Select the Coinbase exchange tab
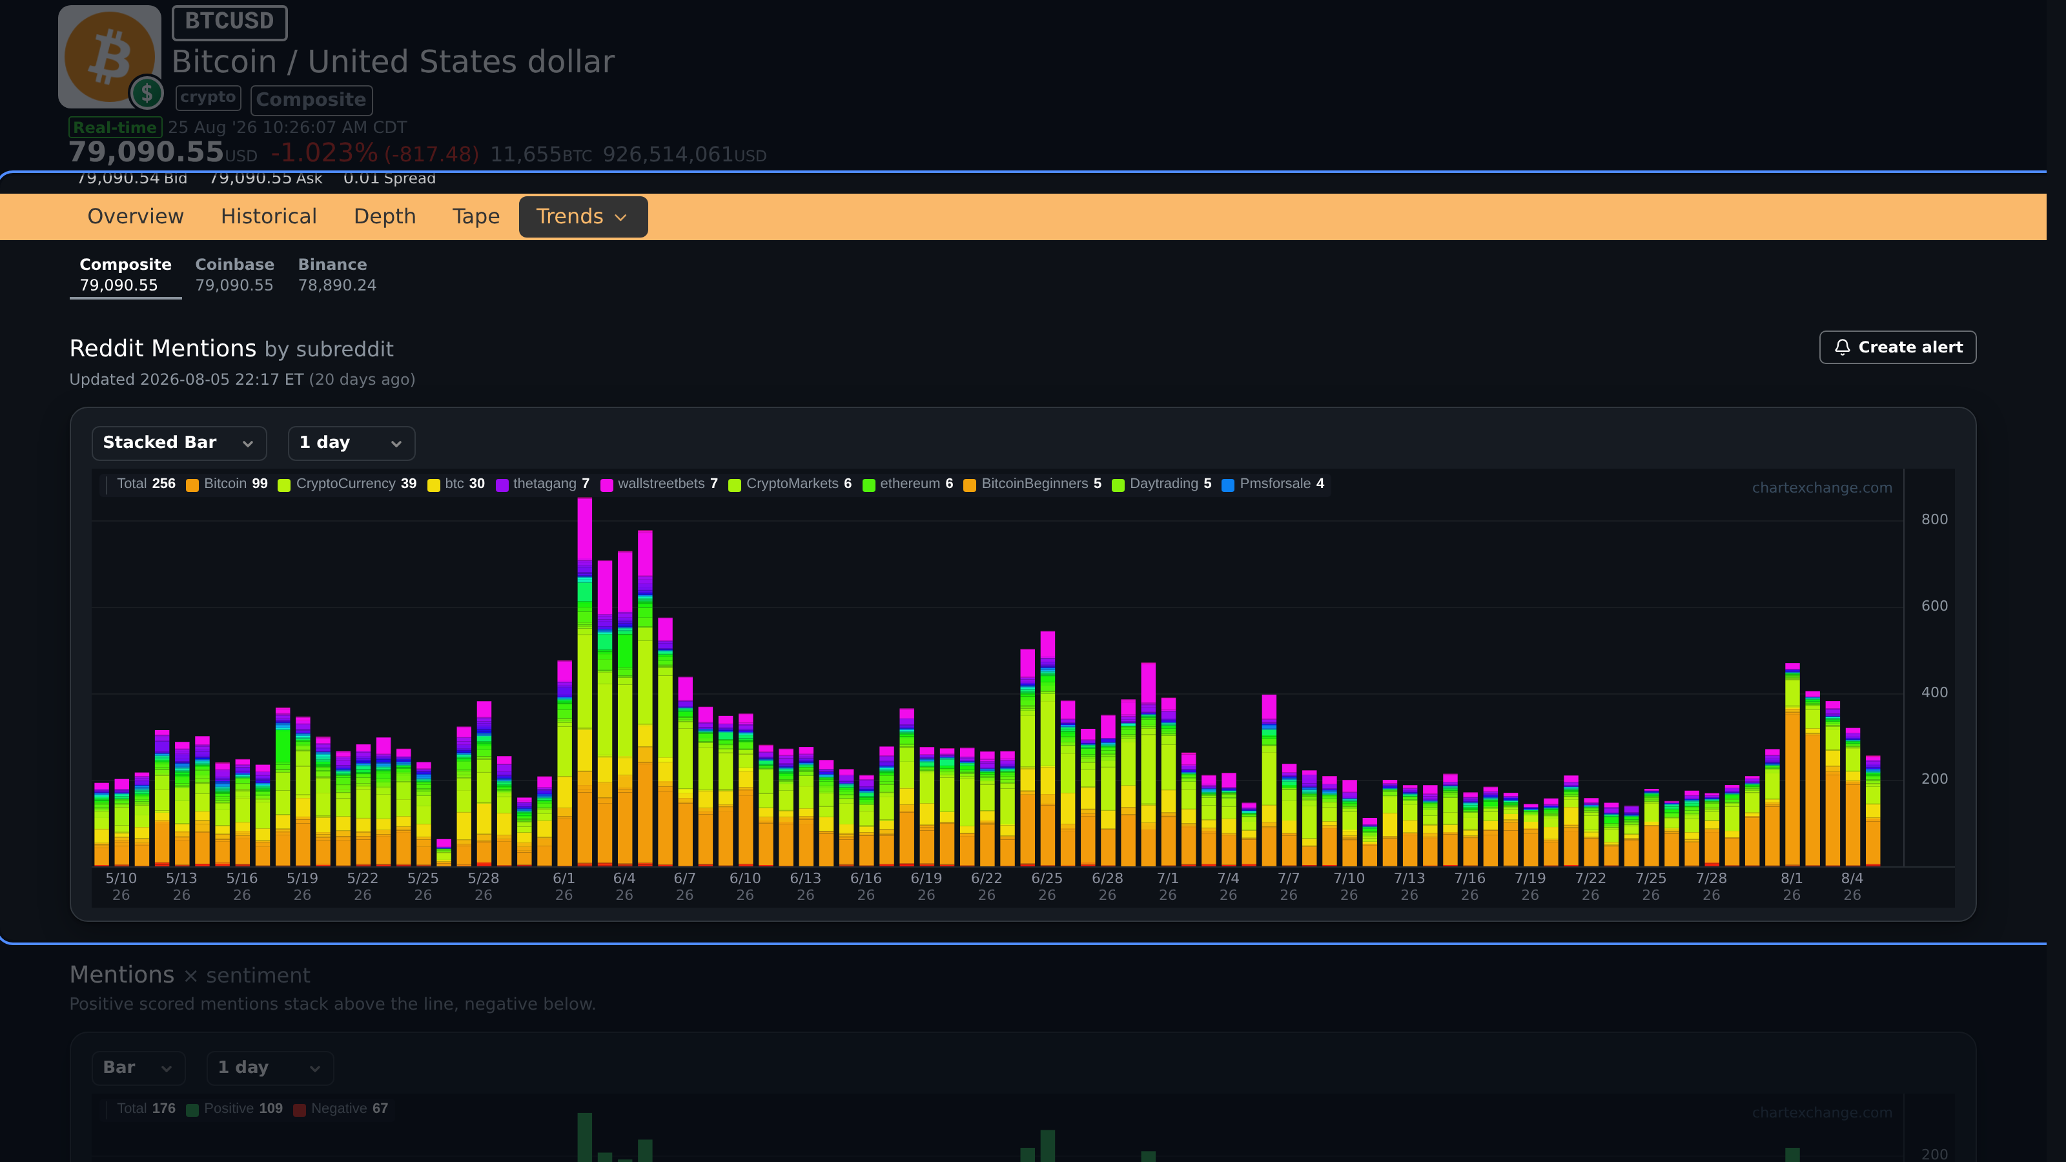The width and height of the screenshot is (2066, 1162). click(234, 275)
